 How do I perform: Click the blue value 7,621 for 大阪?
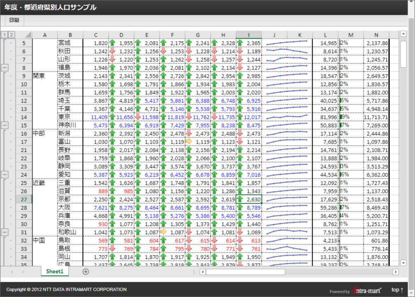95,207
